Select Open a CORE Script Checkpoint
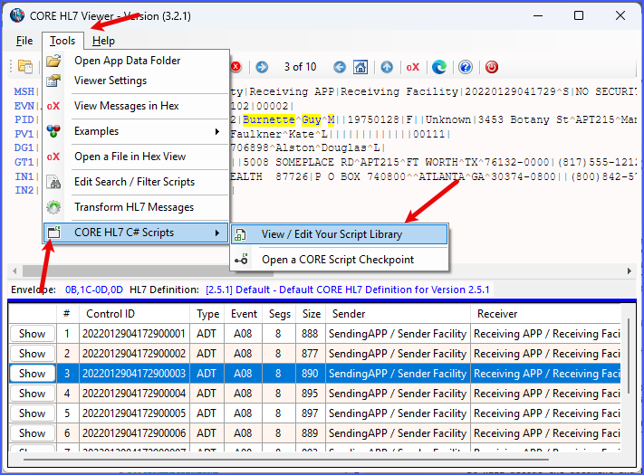Image resolution: width=644 pixels, height=475 pixels. coord(340,260)
